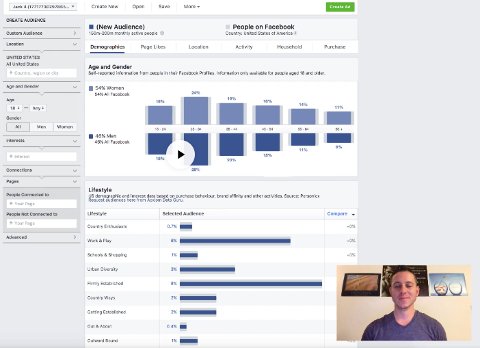Collapse the Connections section chevron
480x348 pixels.
[75, 170]
